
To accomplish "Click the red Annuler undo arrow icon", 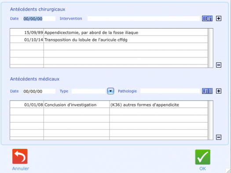I will pos(20,156).
